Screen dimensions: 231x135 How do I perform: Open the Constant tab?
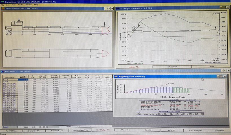pyautogui.click(x=148, y=130)
